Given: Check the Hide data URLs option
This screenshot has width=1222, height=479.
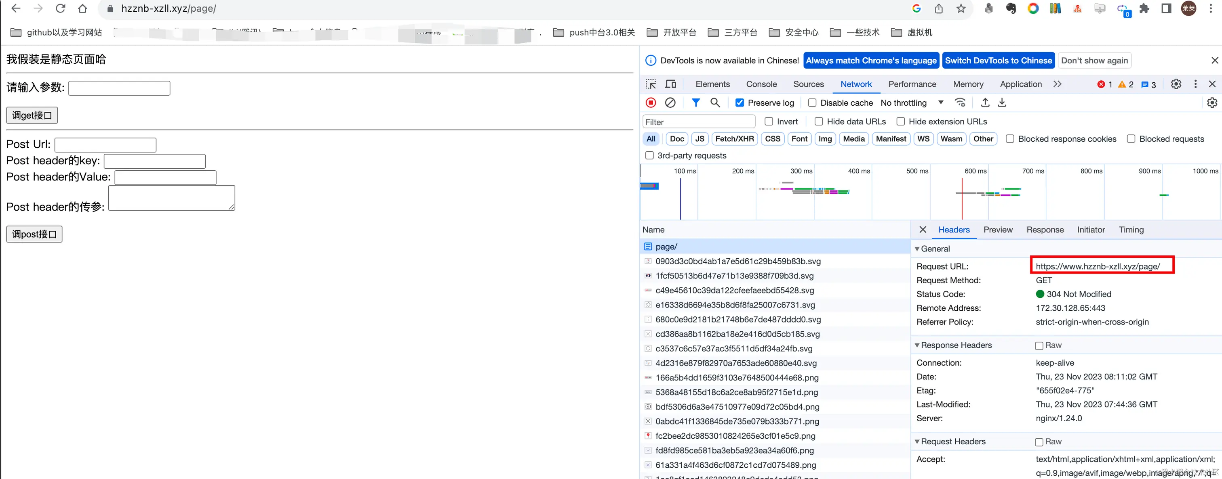Looking at the screenshot, I should pyautogui.click(x=819, y=122).
